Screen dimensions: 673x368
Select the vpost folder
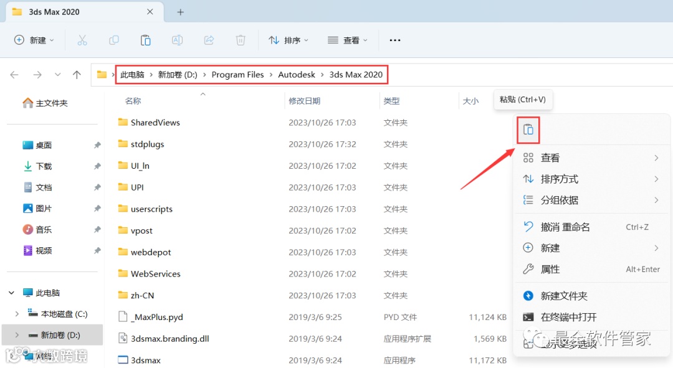click(x=135, y=231)
